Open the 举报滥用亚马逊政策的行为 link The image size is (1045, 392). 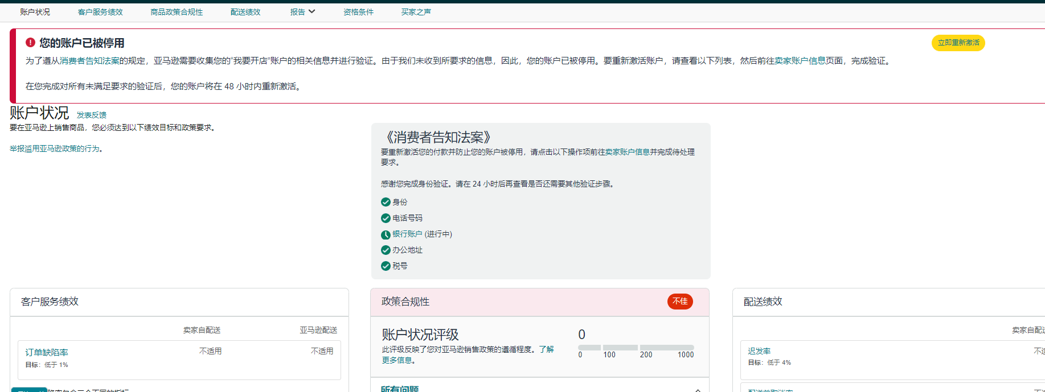click(55, 148)
